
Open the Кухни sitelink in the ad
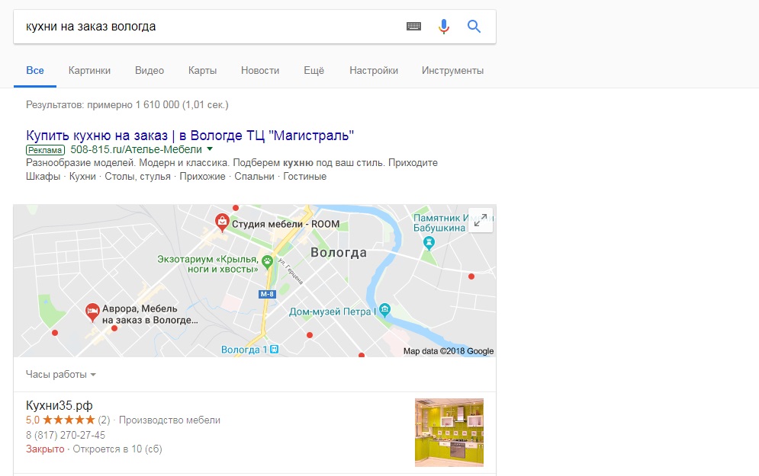pos(82,177)
